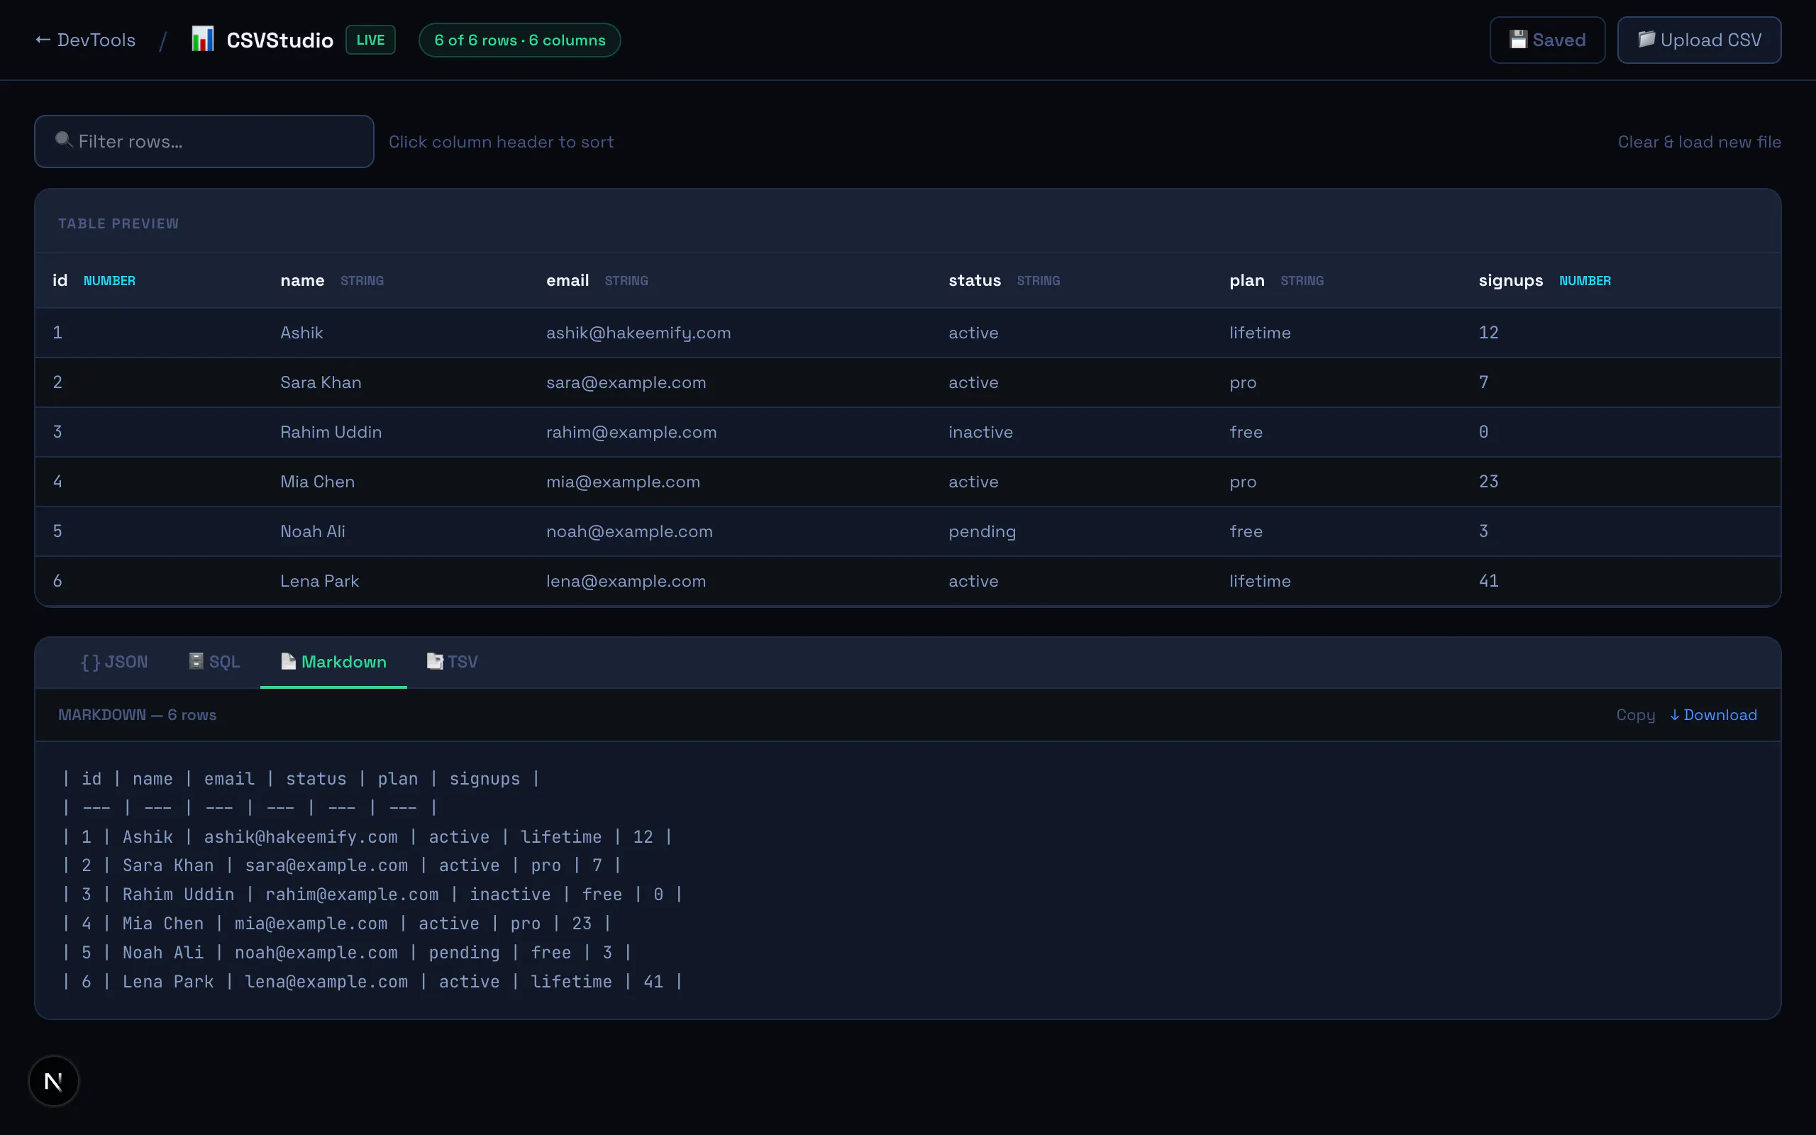Click Clear & load new file
This screenshot has width=1816, height=1135.
tap(1699, 142)
